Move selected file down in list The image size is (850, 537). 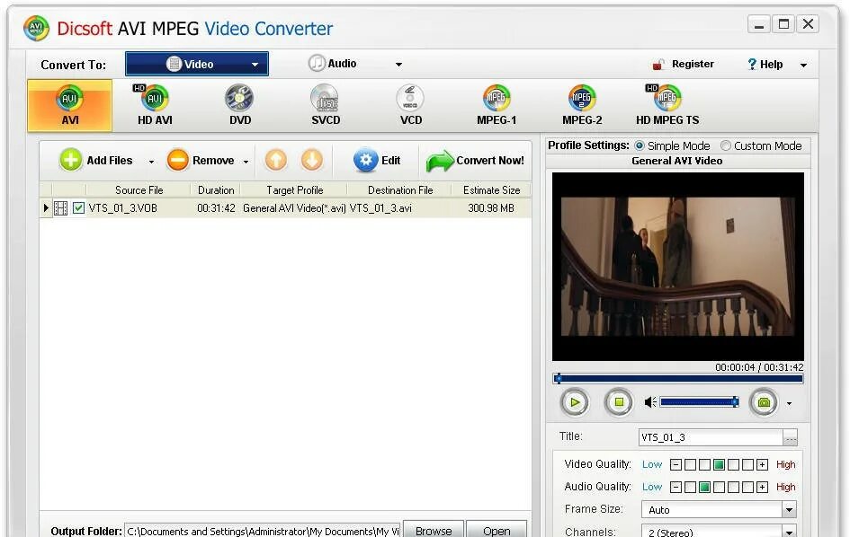click(312, 160)
